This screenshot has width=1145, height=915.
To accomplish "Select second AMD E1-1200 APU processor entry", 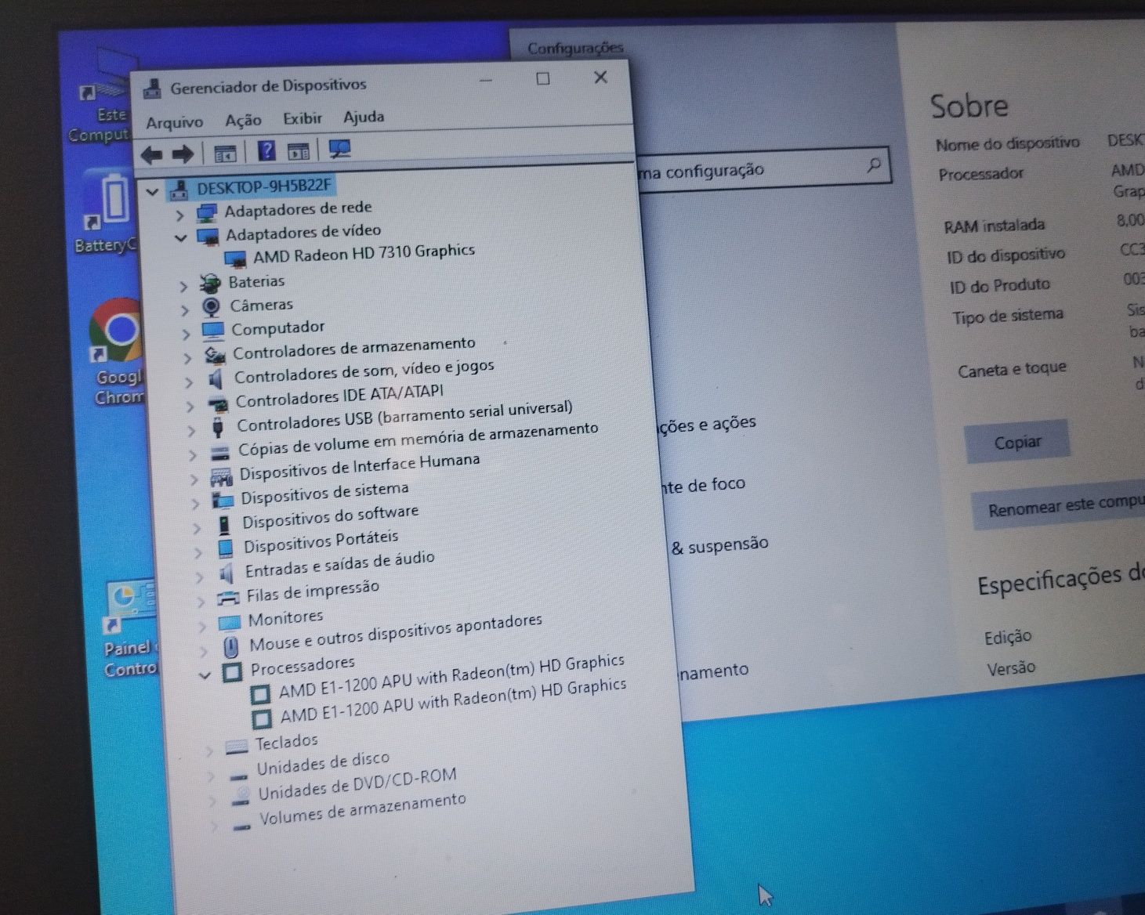I will coord(454,700).
